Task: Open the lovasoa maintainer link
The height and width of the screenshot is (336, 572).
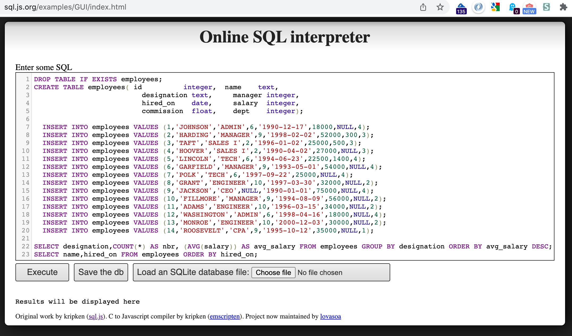Action: (330, 316)
